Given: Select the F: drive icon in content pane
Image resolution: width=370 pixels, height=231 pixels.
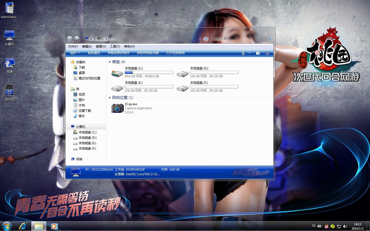Looking at the screenshot, I should click(x=183, y=88).
